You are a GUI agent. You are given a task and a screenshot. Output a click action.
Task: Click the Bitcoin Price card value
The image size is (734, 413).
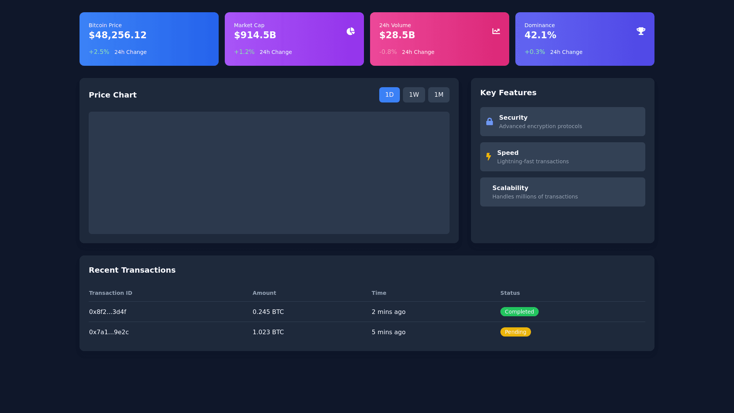coord(118,35)
